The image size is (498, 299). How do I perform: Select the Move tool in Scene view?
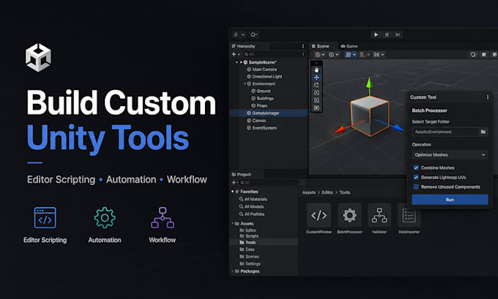316,77
